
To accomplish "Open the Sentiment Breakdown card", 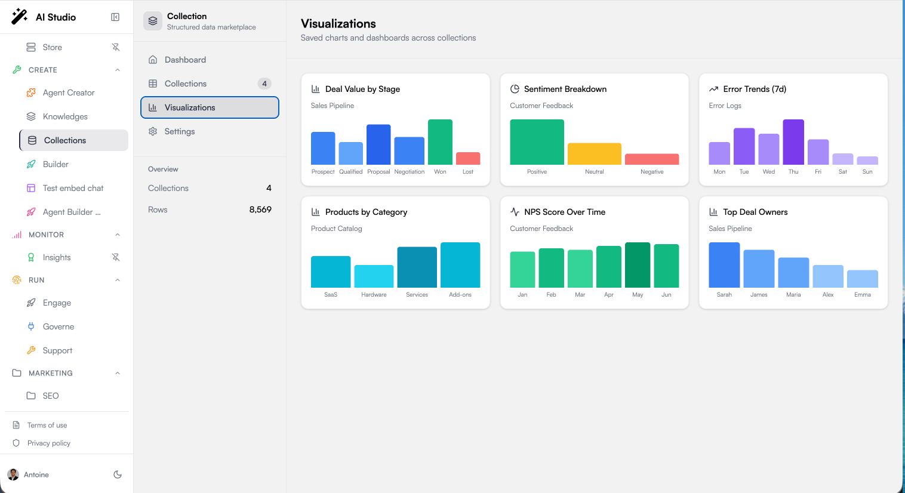I will [594, 130].
